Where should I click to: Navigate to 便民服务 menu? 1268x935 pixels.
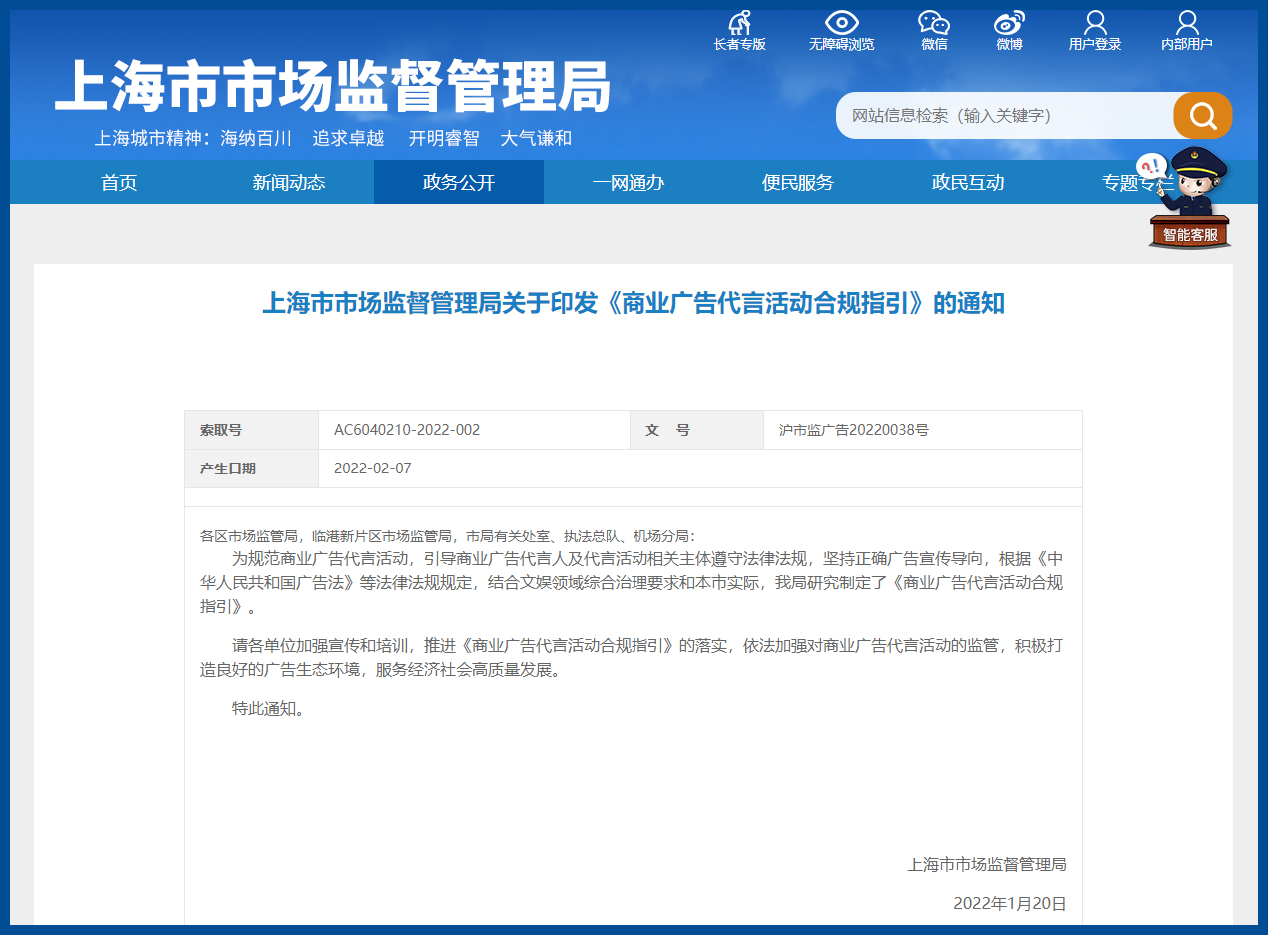pos(798,182)
